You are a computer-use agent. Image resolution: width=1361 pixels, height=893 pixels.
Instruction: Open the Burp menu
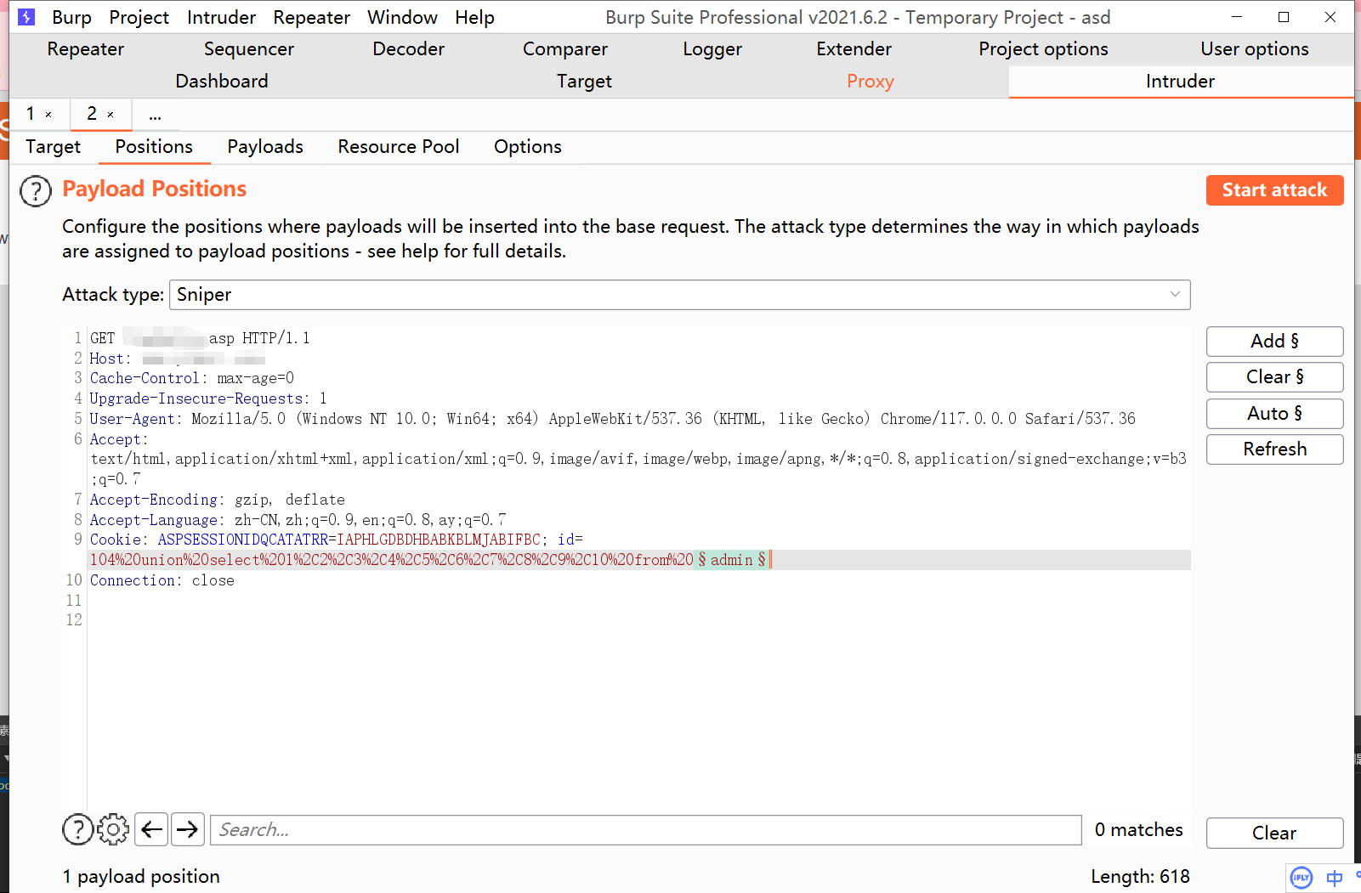pos(71,17)
